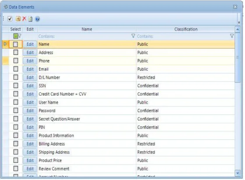Check the box for Credit Card Number + CVV
Viewport: 245px width, 180px height.
click(16, 94)
